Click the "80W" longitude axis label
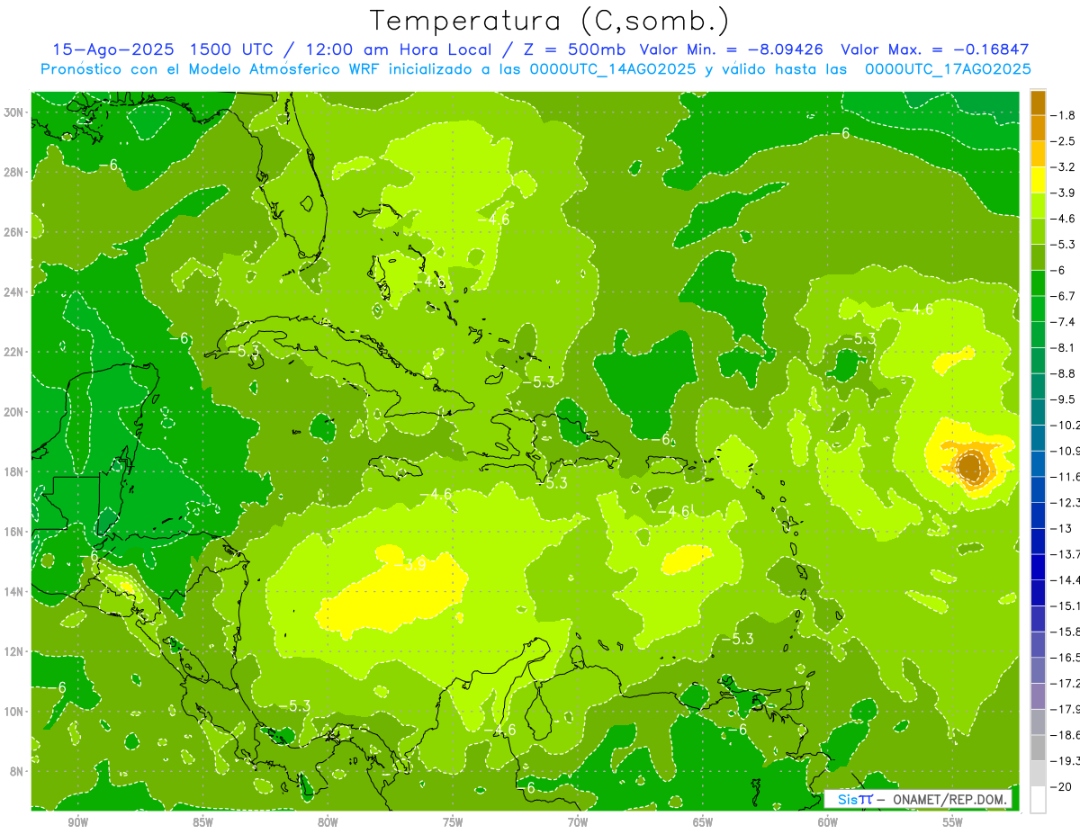The height and width of the screenshot is (834, 1080). point(328,822)
